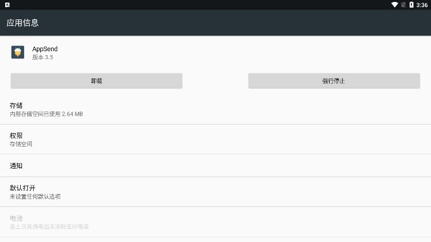Click the battery usage subtitle since last charge
Screen dimensions: 431x242
[49, 226]
